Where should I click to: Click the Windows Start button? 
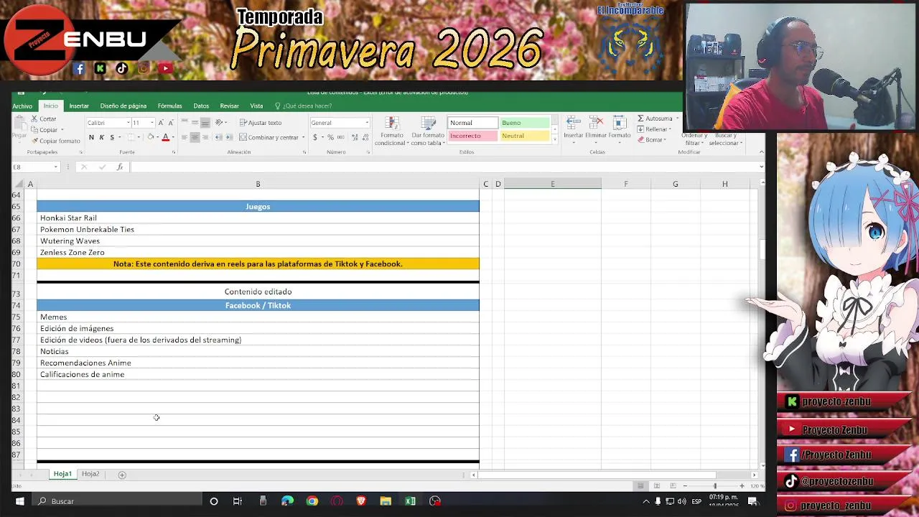point(20,501)
